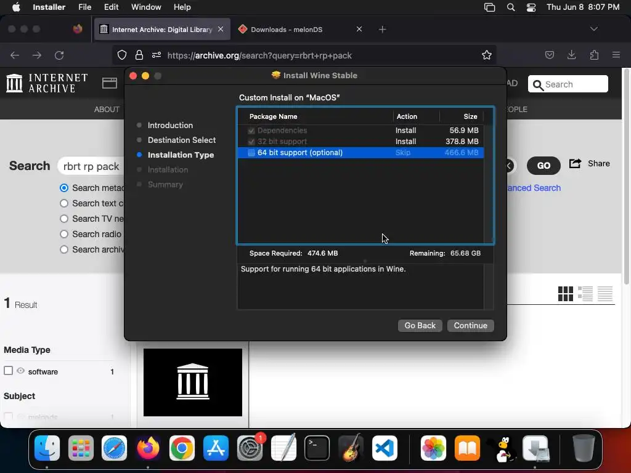Select the Dependencies package row
The width and height of the screenshot is (631, 473).
360,131
